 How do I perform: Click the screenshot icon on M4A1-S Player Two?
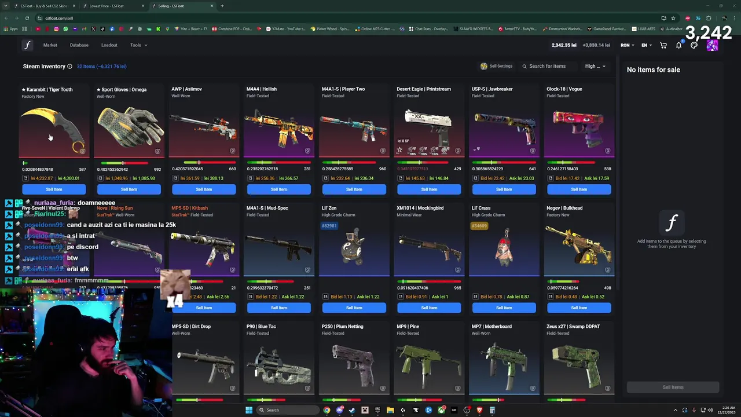point(383,151)
